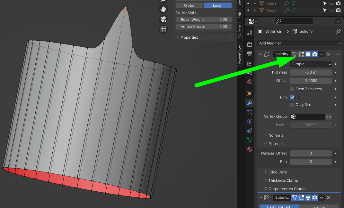344x208 pixels.
Task: Tick the Only Rim checkbox
Action: point(292,105)
